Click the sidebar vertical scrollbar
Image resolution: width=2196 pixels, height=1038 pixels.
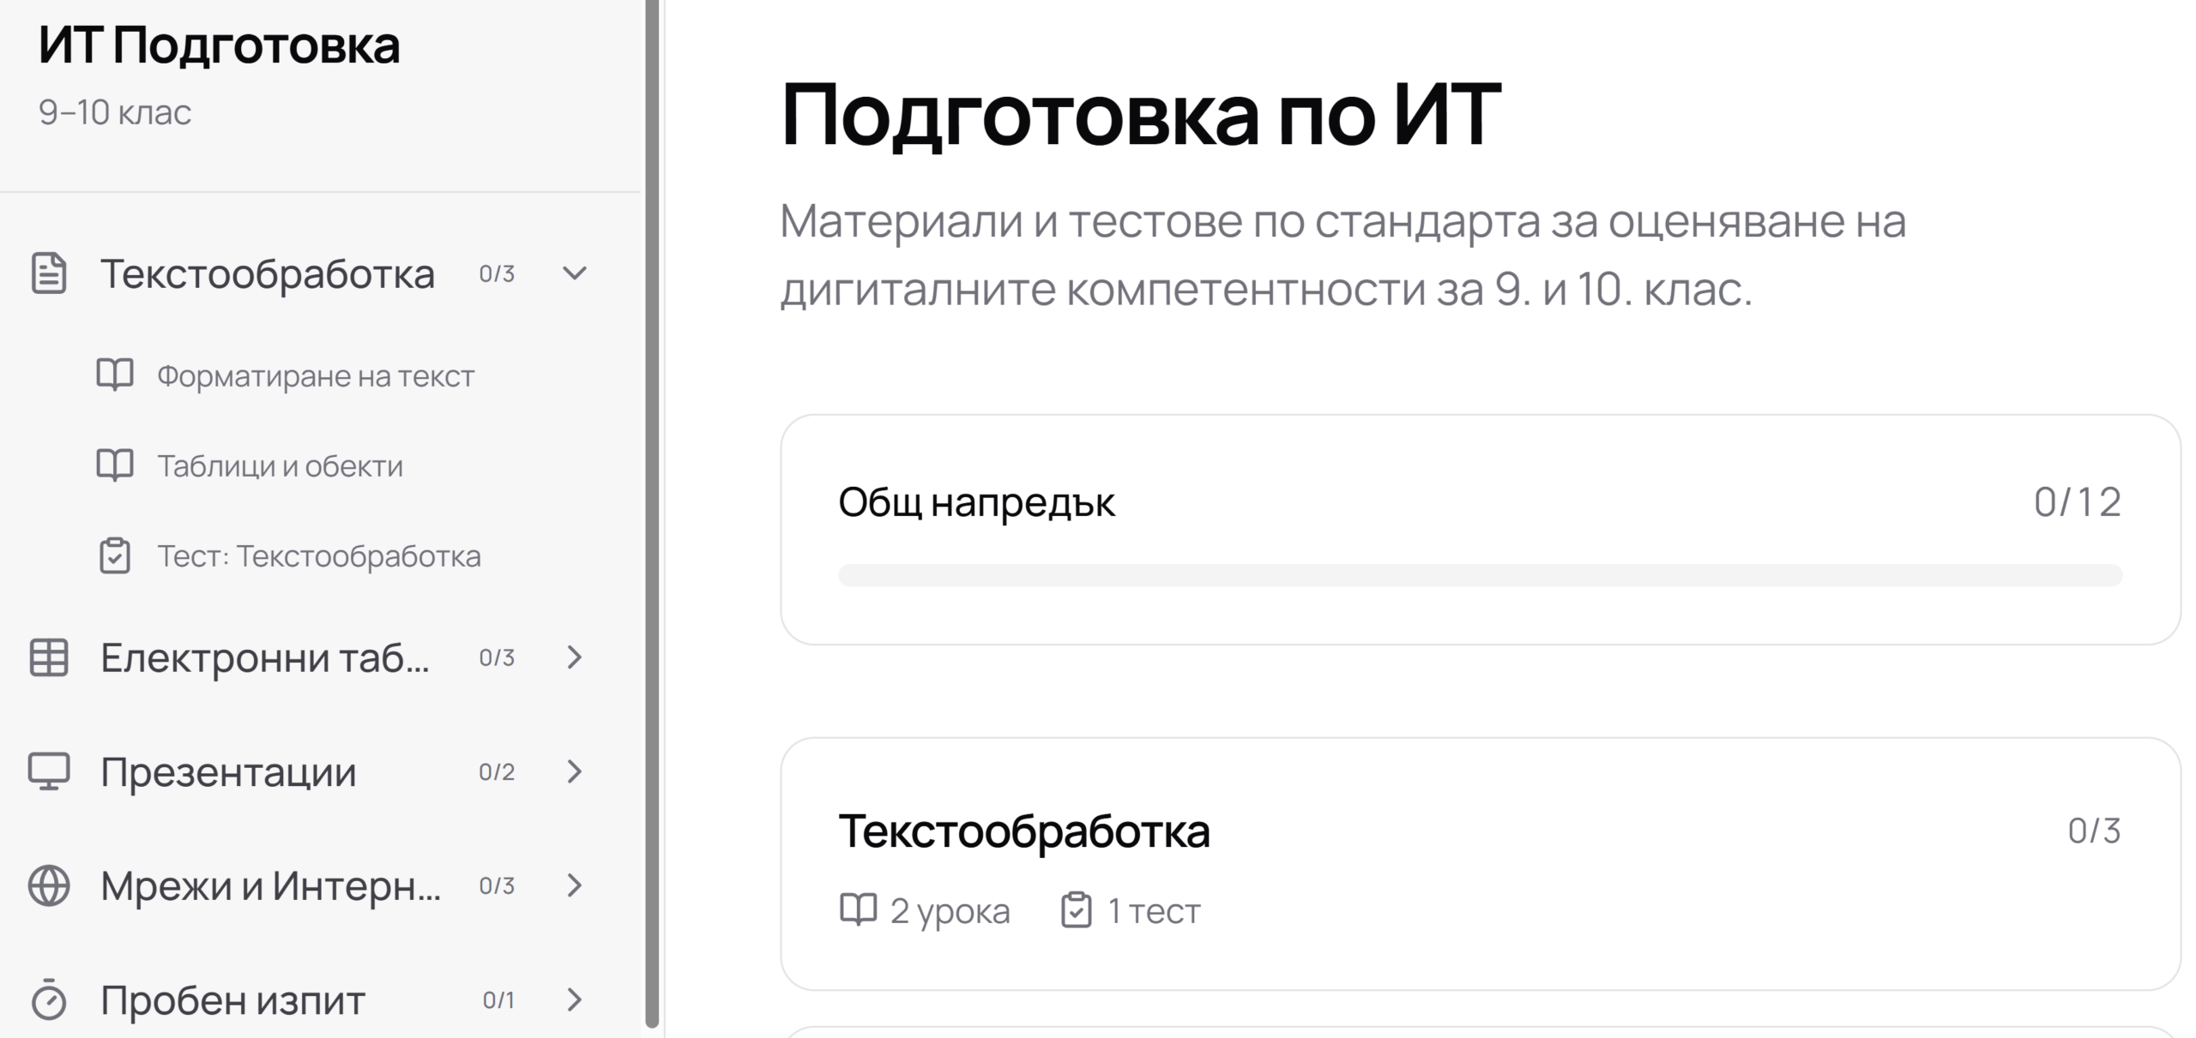pyautogui.click(x=652, y=514)
